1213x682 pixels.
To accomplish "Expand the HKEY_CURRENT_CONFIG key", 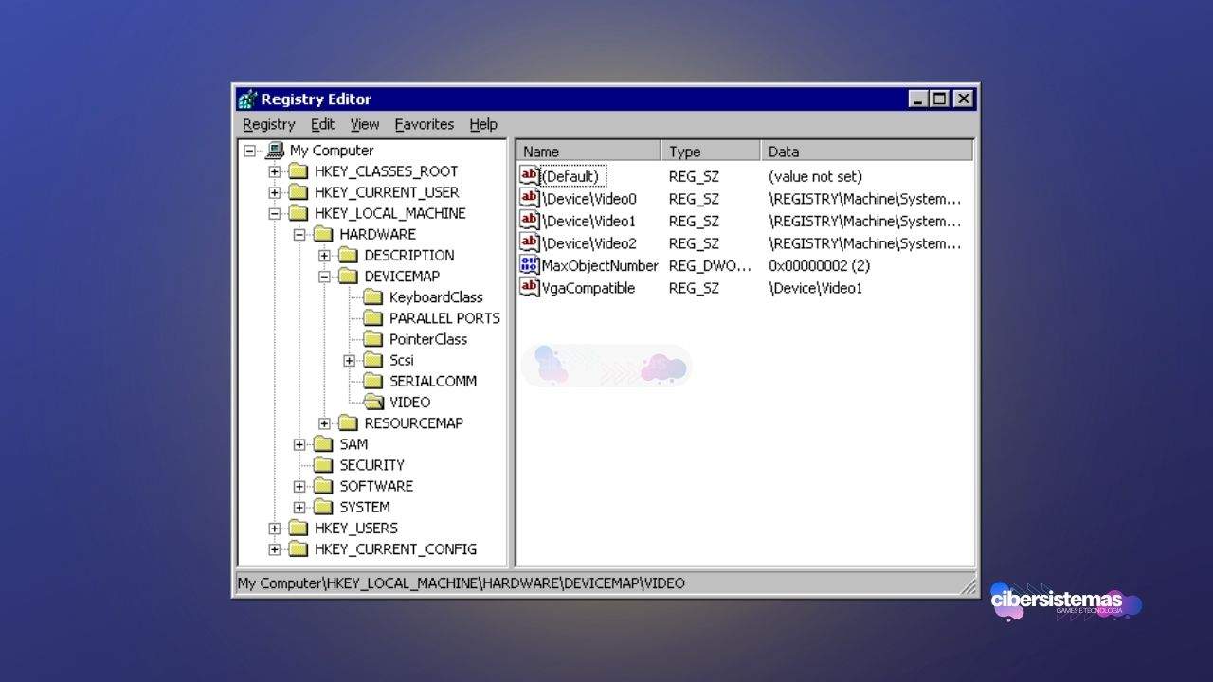I will (x=275, y=549).
